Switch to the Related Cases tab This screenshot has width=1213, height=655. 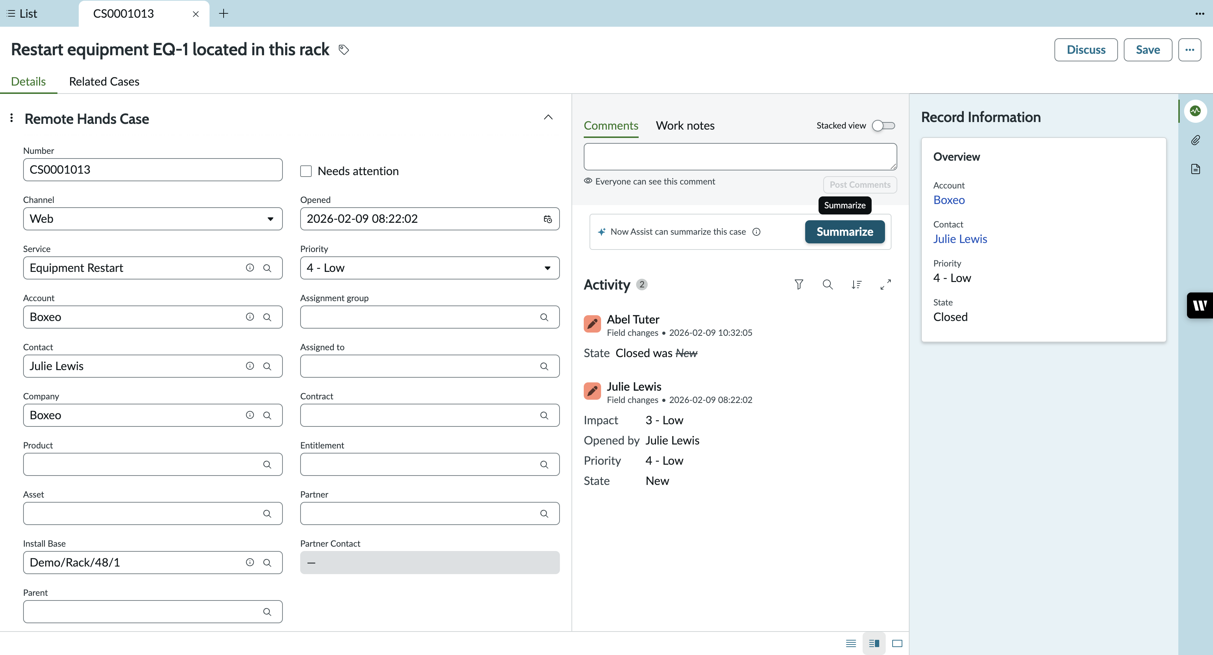click(104, 81)
